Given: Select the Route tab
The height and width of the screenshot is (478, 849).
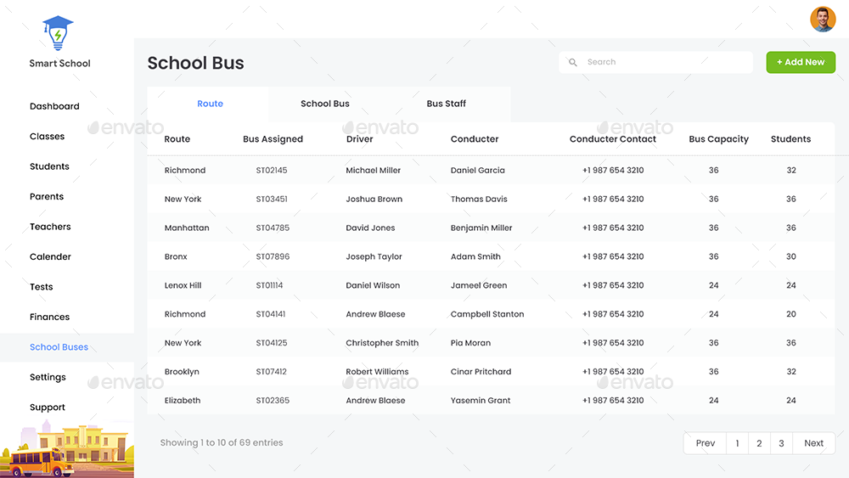Looking at the screenshot, I should pyautogui.click(x=210, y=104).
